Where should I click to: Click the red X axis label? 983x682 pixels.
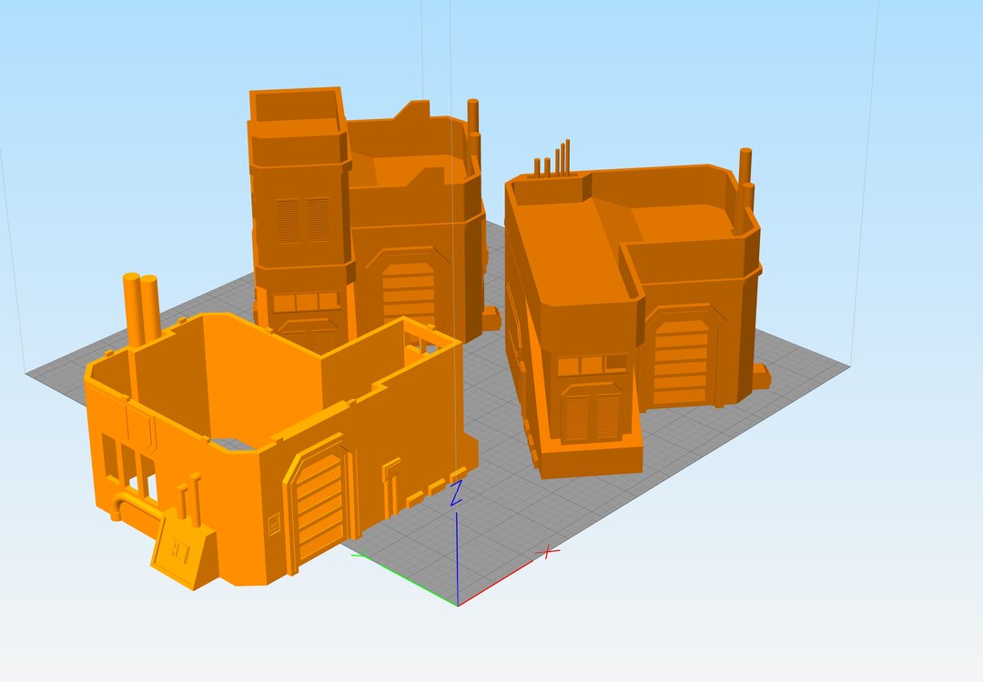(x=549, y=552)
